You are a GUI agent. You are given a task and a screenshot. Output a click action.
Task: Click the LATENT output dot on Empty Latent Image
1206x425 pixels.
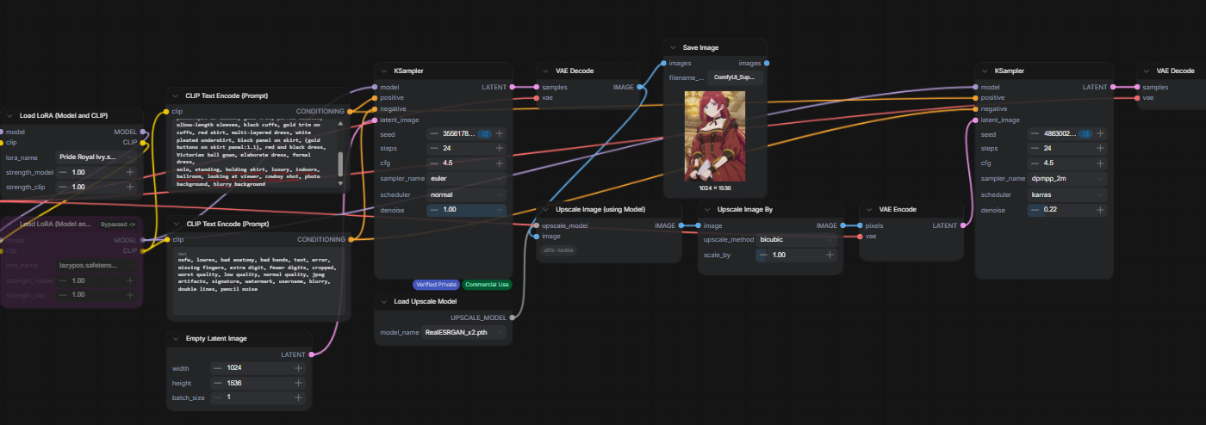(311, 354)
